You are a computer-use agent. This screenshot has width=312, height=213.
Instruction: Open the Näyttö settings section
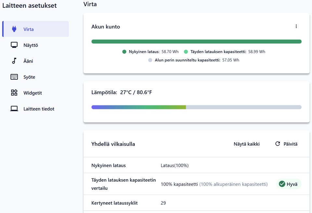(x=31, y=45)
